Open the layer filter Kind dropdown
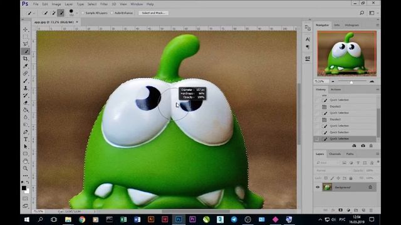Image resolution: width=401 pixels, height=225 pixels. pos(328,162)
